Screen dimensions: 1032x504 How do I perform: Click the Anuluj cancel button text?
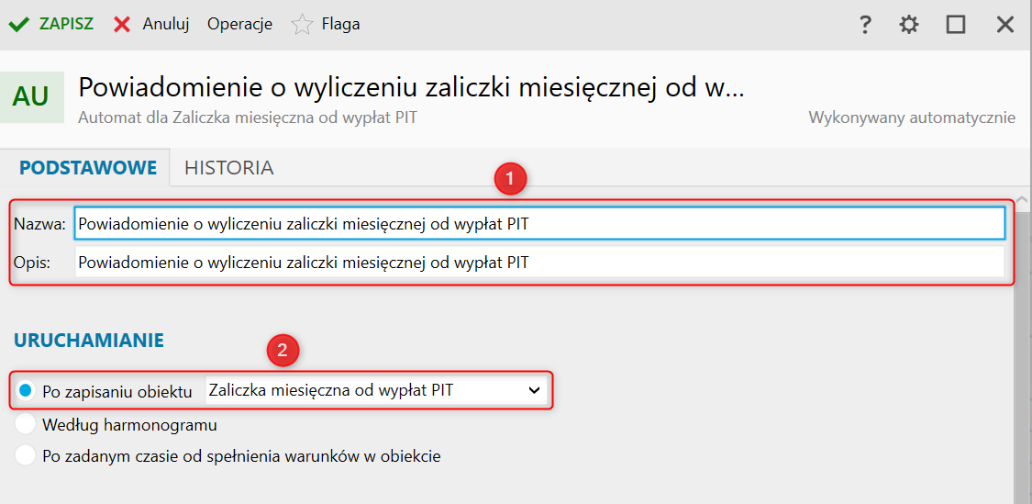point(166,25)
